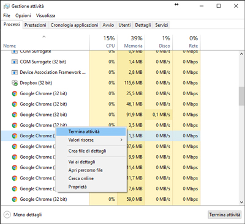Click the COM Surrogate (32 bit) process icon
Image resolution: width=245 pixels, height=224 pixels.
point(15,62)
